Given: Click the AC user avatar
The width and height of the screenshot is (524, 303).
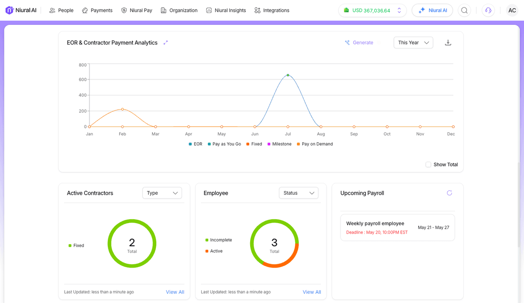Looking at the screenshot, I should pyautogui.click(x=512, y=10).
